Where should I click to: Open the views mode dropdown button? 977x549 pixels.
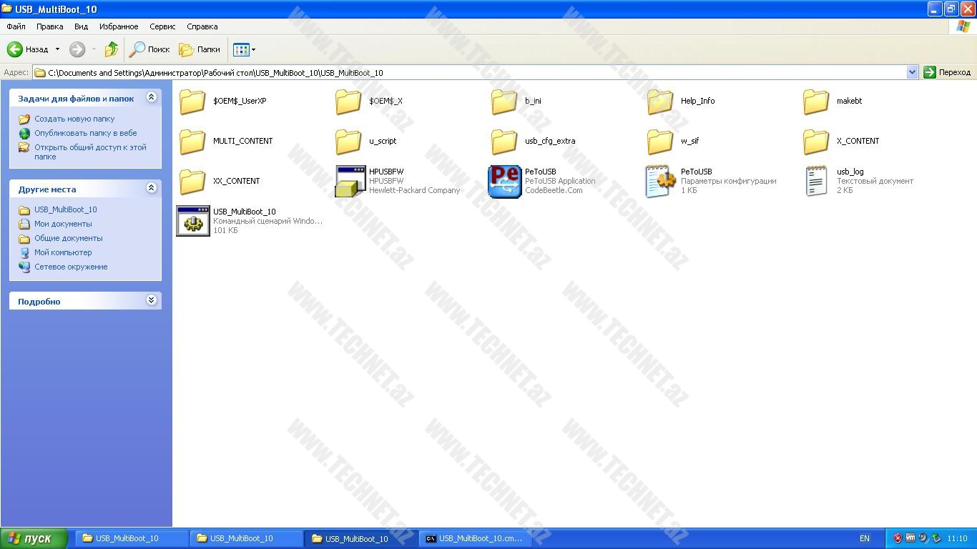[x=244, y=49]
